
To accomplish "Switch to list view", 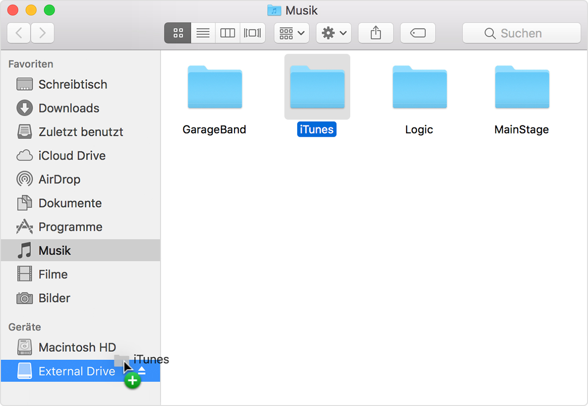I will coord(203,33).
